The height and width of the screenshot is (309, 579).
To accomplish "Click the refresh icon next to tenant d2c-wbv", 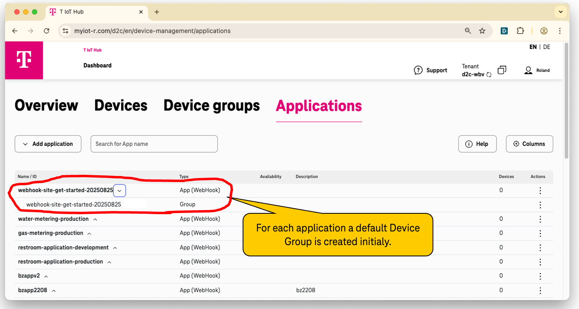I will (488, 74).
